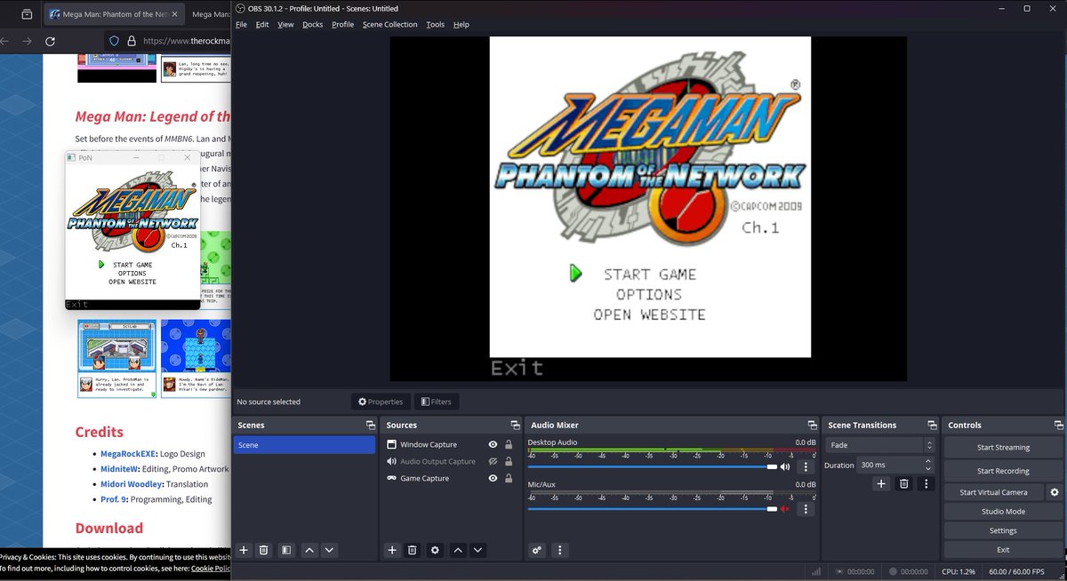1067x581 pixels.
Task: Open transition properties three-dot menu
Action: click(927, 484)
